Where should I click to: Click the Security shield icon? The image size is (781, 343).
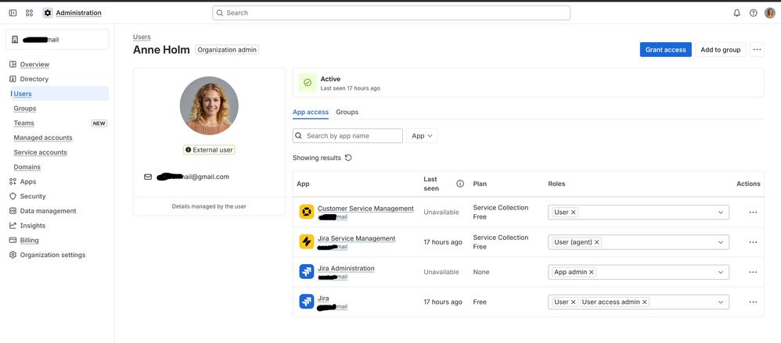13,196
